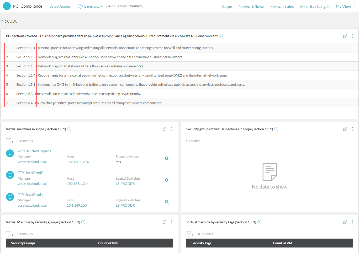Open the TTYLinuxProd2 VM link
The height and width of the screenshot is (253, 359).
30,173
